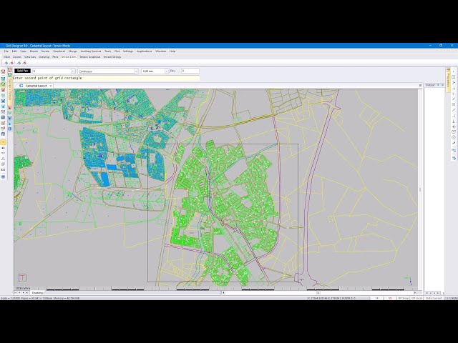Switch to the Terrain Strings toolbar tab
The width and height of the screenshot is (458, 343).
[x=112, y=57]
